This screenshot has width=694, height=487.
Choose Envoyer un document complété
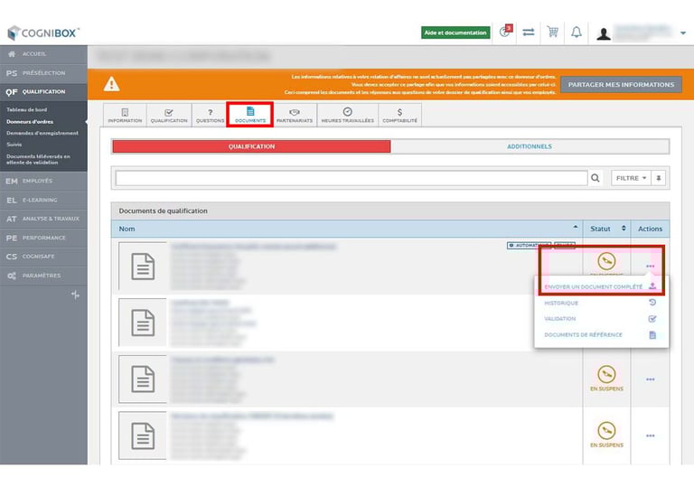click(601, 286)
